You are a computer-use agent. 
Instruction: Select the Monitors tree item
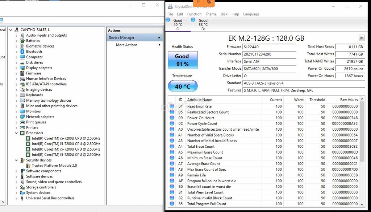(x=33, y=111)
